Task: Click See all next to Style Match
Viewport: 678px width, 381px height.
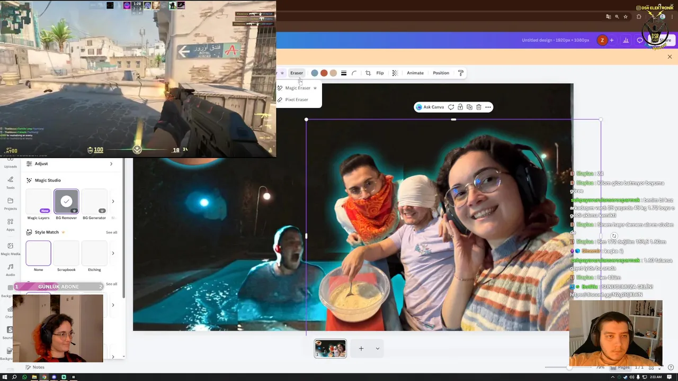Action: point(111,232)
